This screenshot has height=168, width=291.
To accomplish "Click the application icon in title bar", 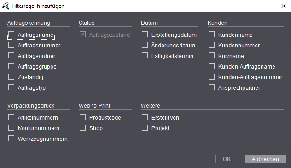I will pos(6,6).
